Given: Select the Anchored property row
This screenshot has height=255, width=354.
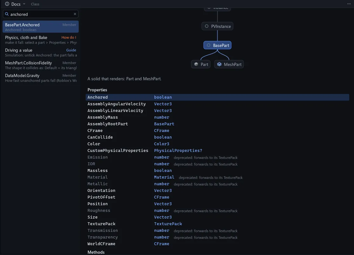Looking at the screenshot, I should click(217, 97).
